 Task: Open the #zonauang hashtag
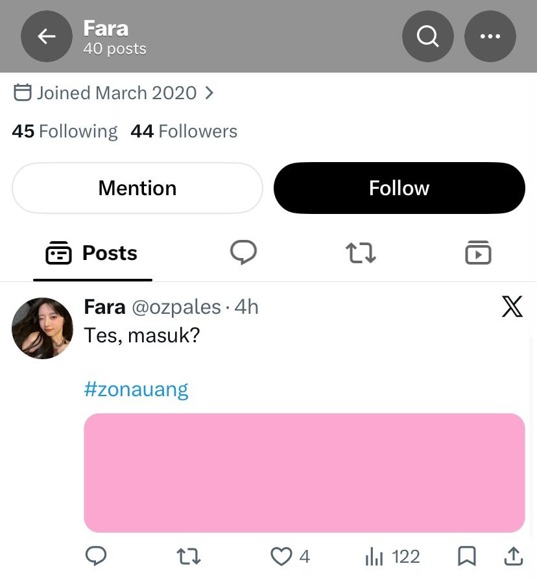(136, 389)
